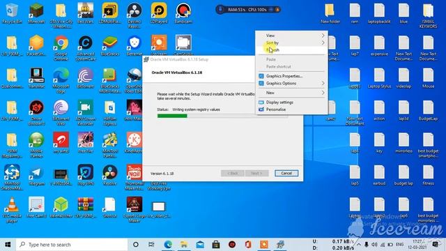Select the LDPlayer4 desktop icon

(x=159, y=13)
